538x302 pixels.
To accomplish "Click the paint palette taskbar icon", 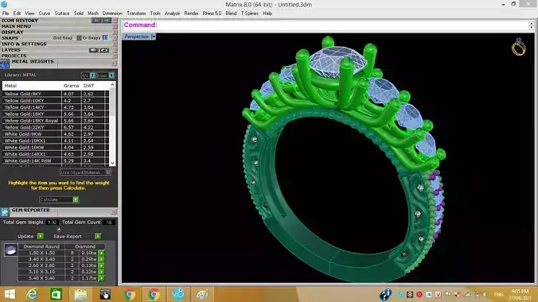I will pos(202,295).
